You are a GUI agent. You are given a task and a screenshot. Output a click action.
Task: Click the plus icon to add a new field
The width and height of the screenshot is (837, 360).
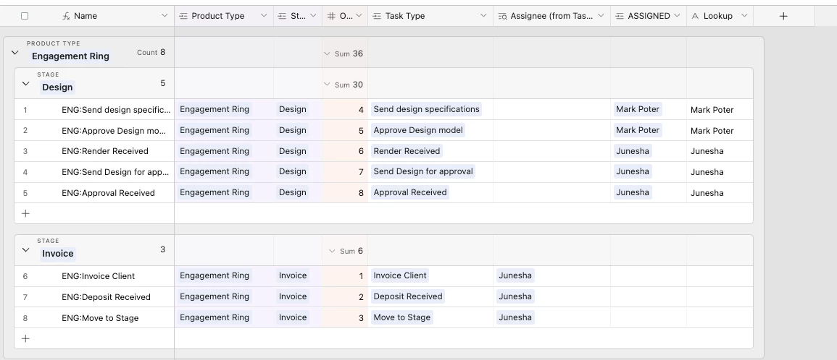tap(783, 16)
